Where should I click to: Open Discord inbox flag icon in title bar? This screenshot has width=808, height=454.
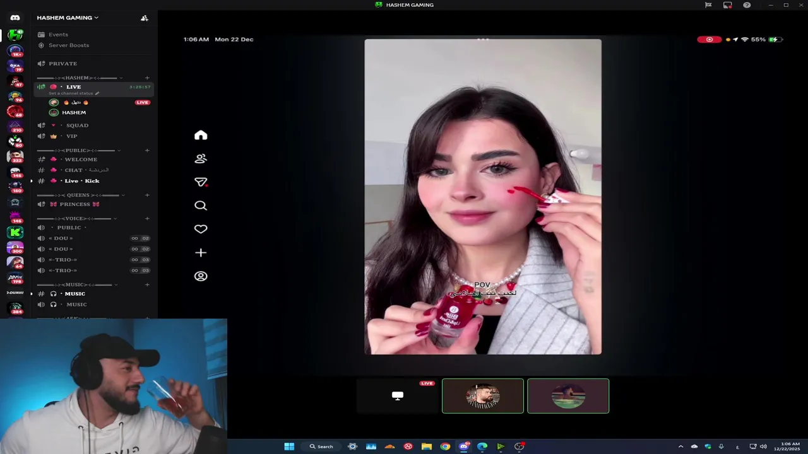coord(708,5)
